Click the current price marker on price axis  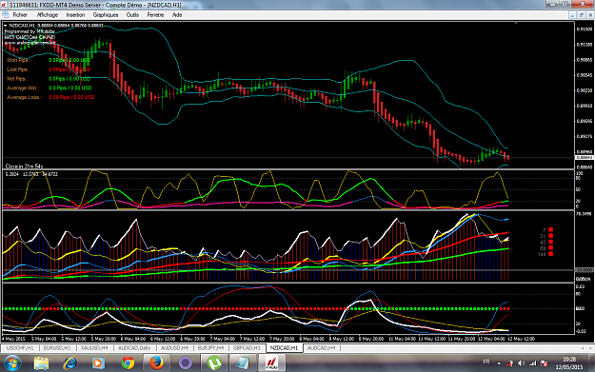584,157
